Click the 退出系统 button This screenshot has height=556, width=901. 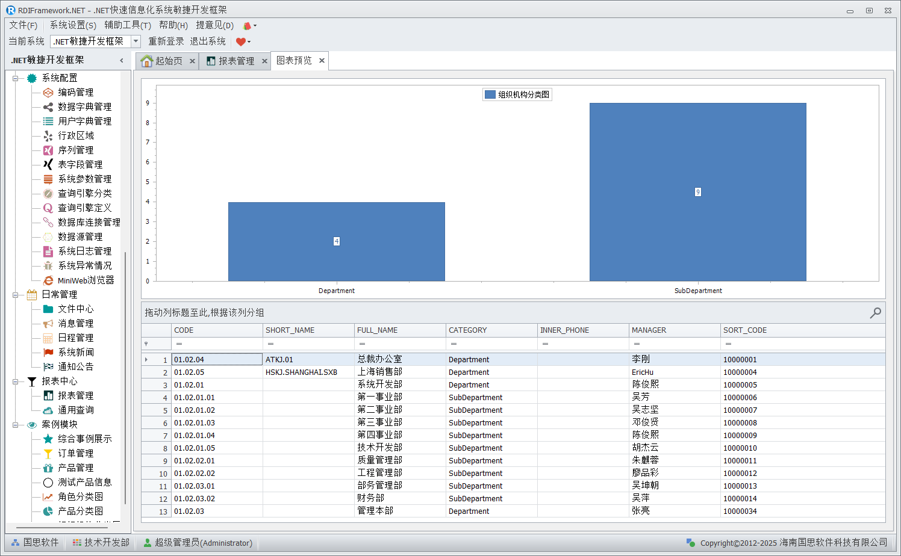208,42
